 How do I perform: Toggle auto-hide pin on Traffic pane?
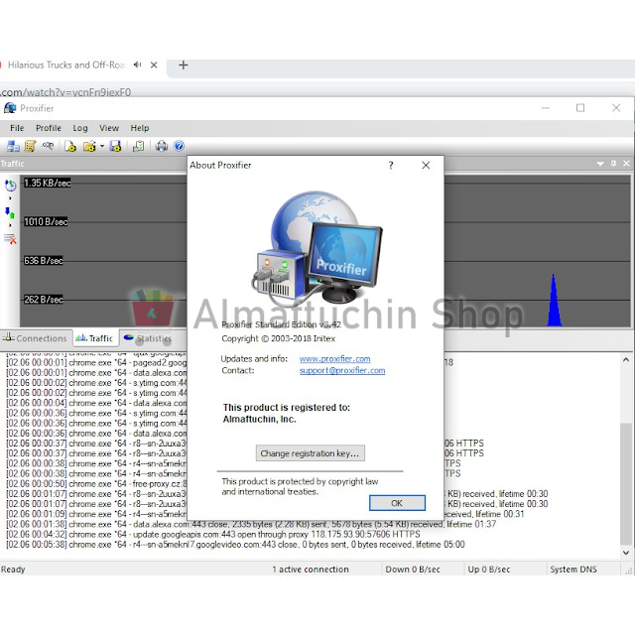coord(613,164)
